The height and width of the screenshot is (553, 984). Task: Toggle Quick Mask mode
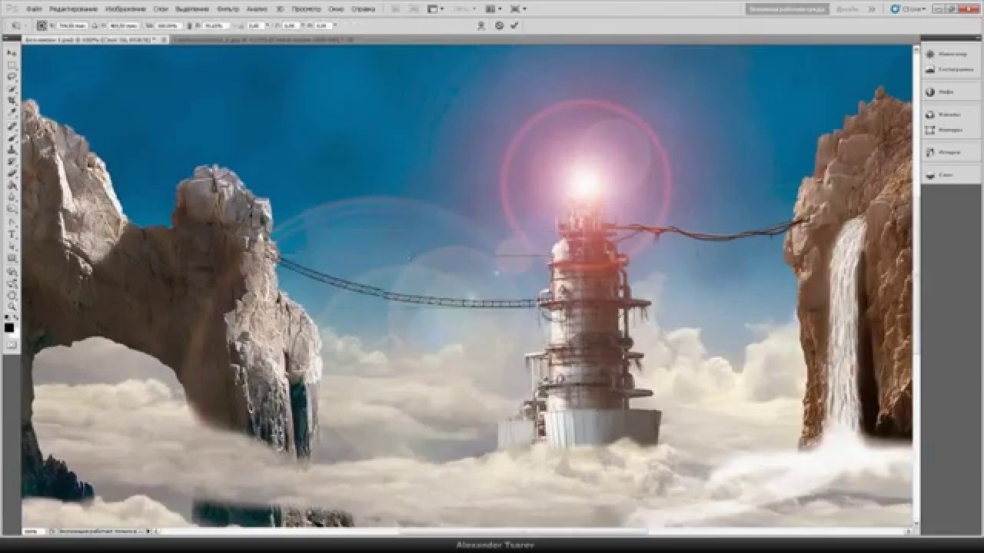click(x=12, y=345)
